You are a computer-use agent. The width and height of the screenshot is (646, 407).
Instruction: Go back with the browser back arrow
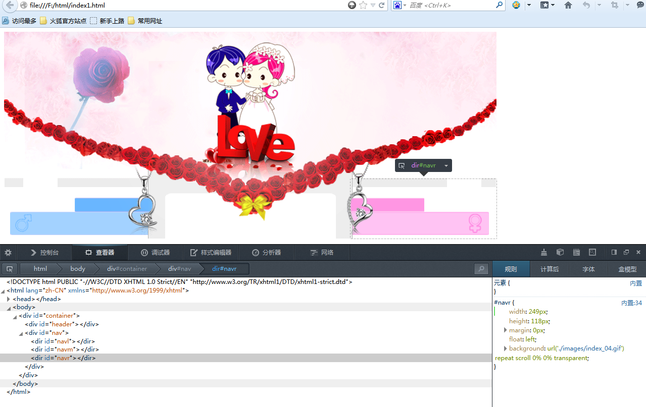(10, 5)
